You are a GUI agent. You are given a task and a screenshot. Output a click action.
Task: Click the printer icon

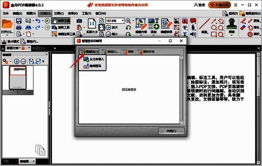[19, 27]
